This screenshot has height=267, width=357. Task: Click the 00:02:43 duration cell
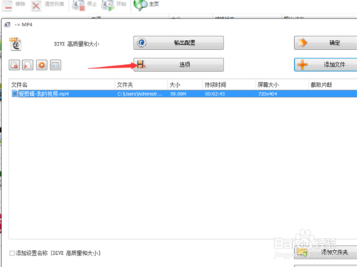click(215, 94)
